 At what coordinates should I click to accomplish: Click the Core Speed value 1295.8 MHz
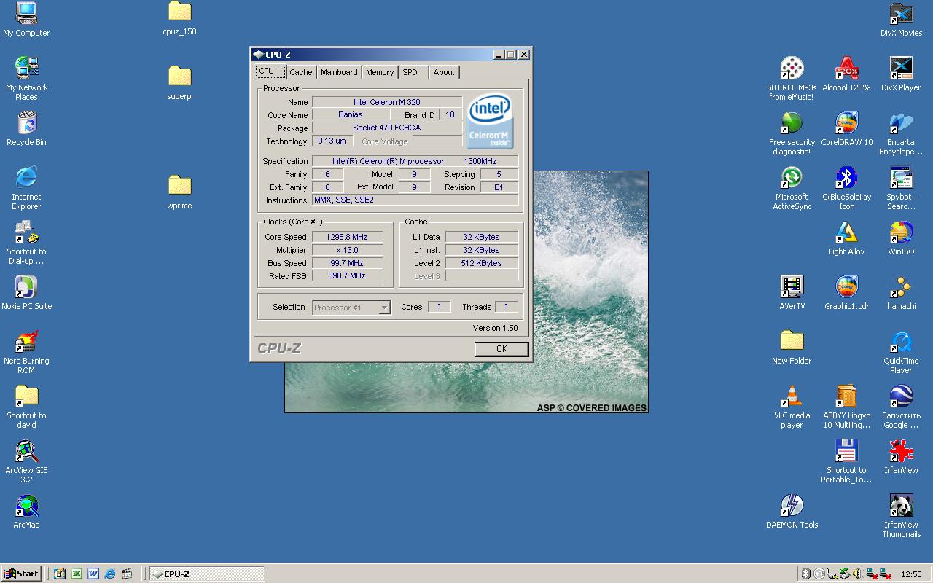(x=347, y=237)
